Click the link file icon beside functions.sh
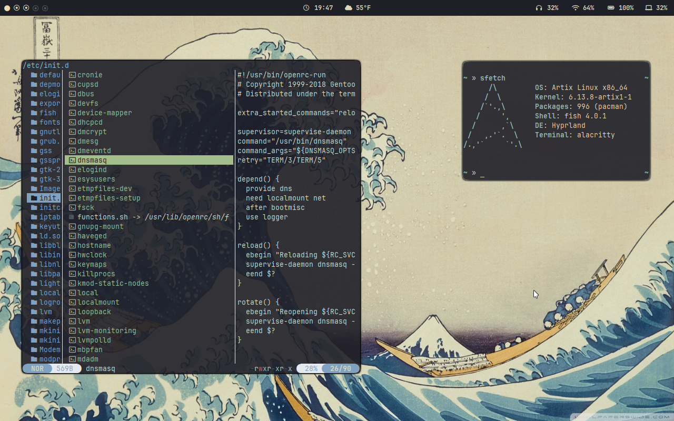 point(72,217)
